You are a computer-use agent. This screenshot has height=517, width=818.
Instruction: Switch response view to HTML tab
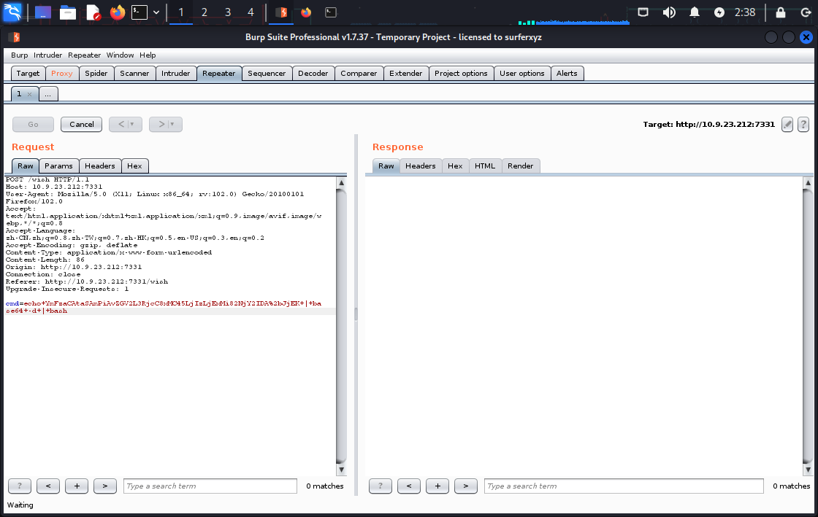pyautogui.click(x=485, y=166)
